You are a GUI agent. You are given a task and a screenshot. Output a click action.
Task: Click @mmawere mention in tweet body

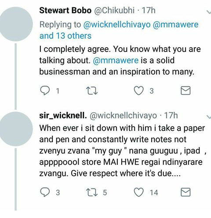click(x=116, y=60)
